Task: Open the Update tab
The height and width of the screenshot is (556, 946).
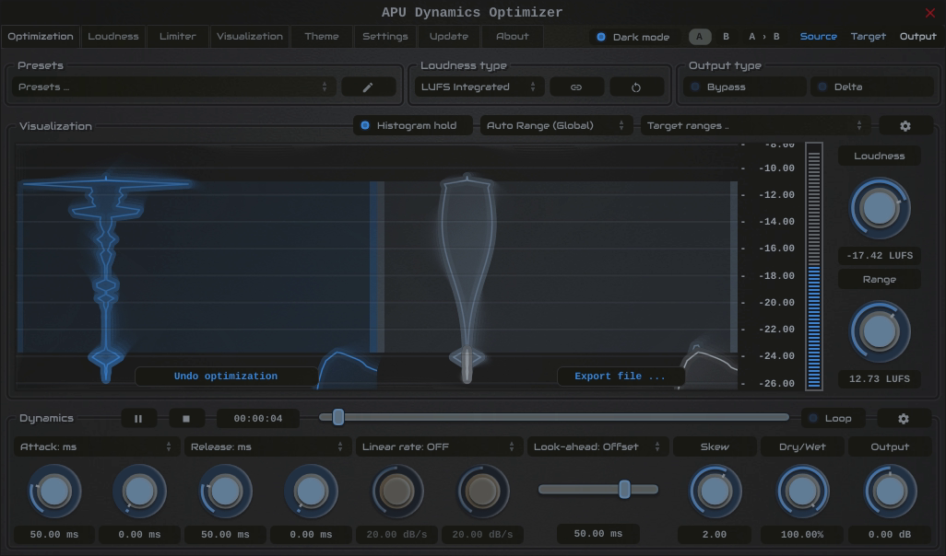Action: [x=449, y=37]
